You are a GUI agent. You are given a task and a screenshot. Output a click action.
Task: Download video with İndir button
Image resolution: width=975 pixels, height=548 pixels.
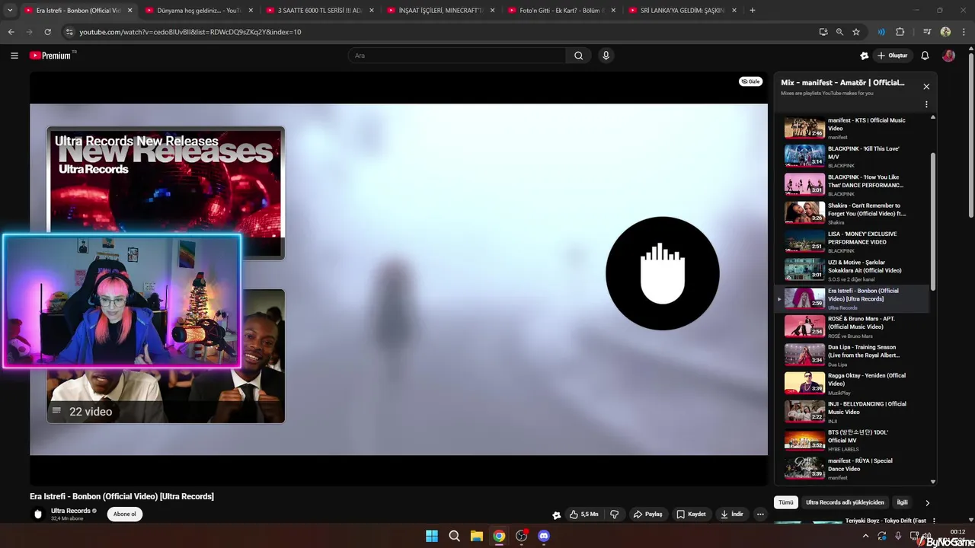[x=731, y=515]
